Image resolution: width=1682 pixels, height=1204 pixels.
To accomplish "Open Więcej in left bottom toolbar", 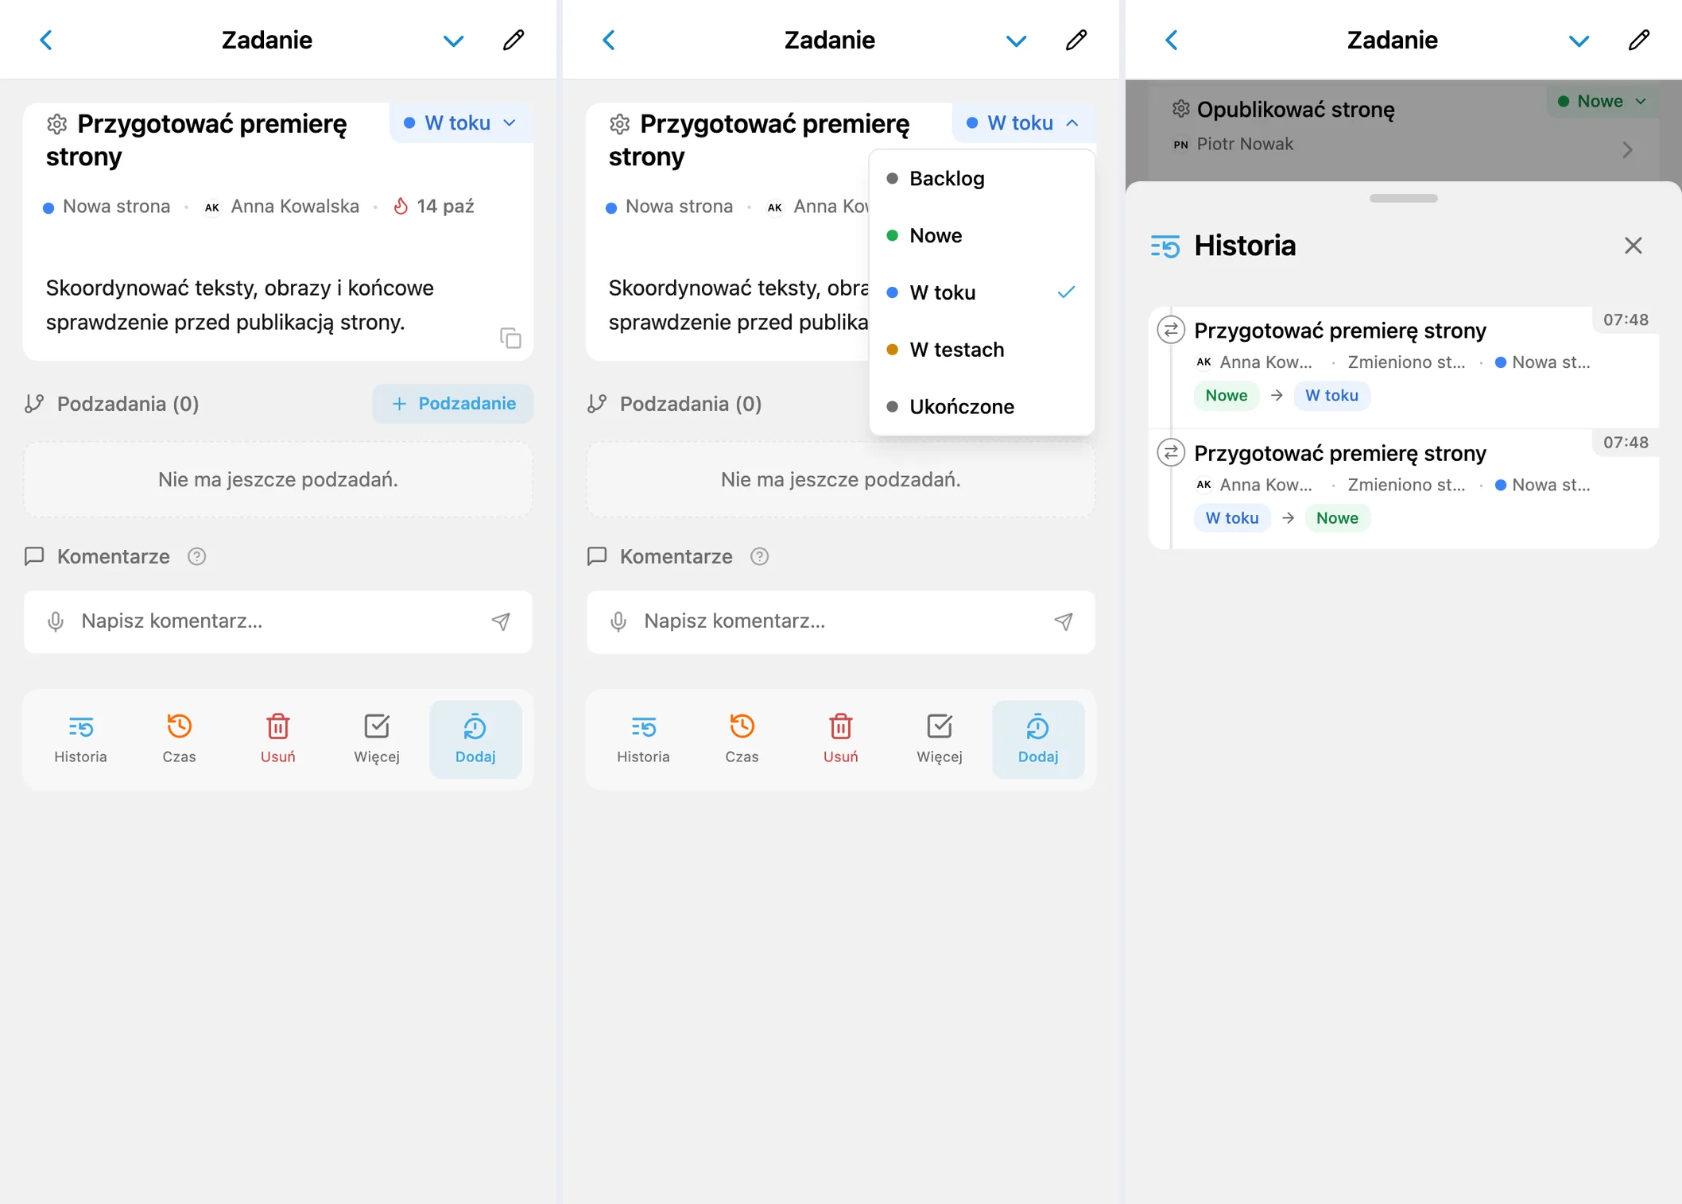I will [377, 739].
